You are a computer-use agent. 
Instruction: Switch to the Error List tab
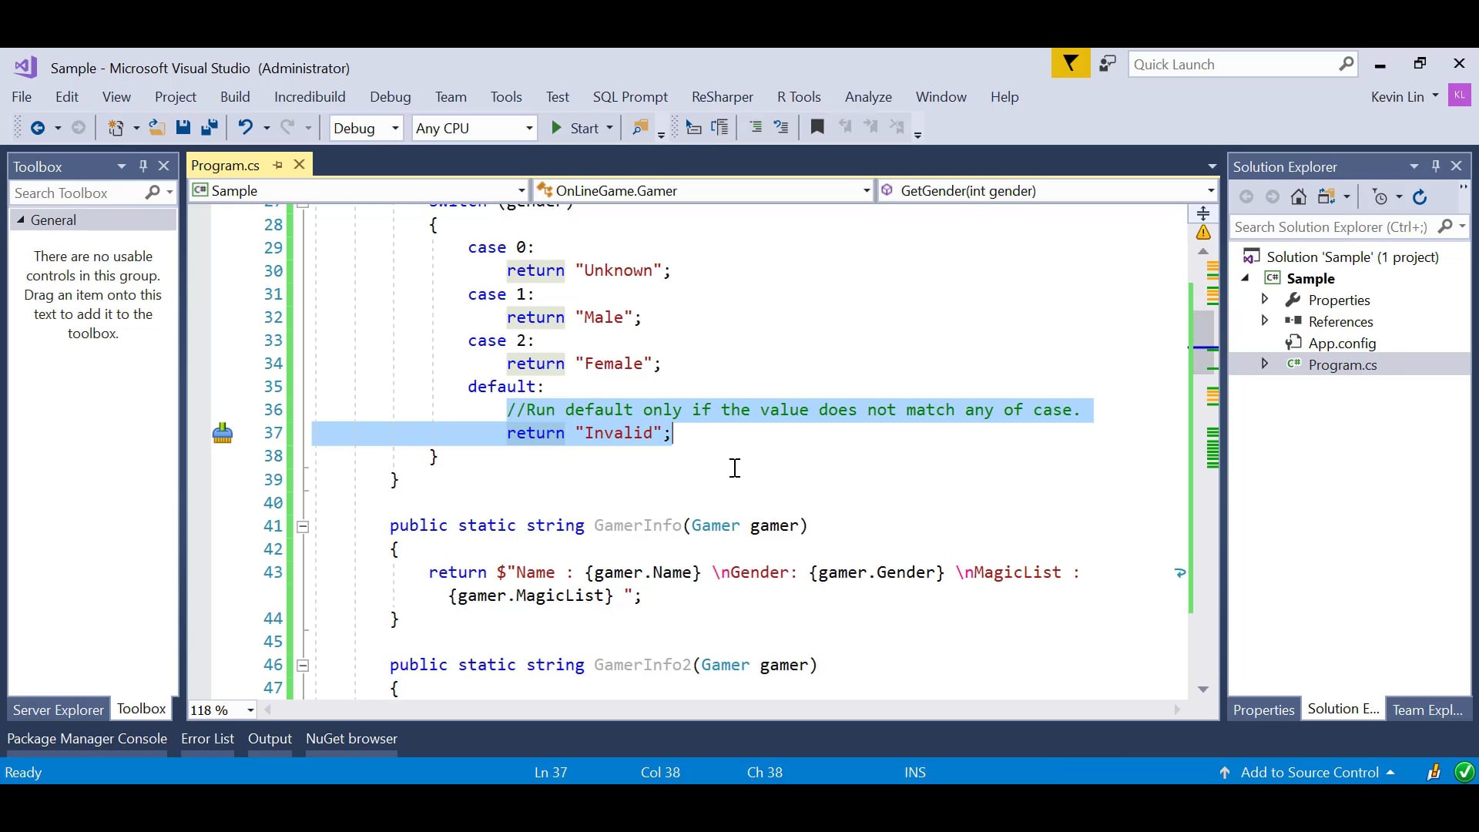[x=207, y=738]
